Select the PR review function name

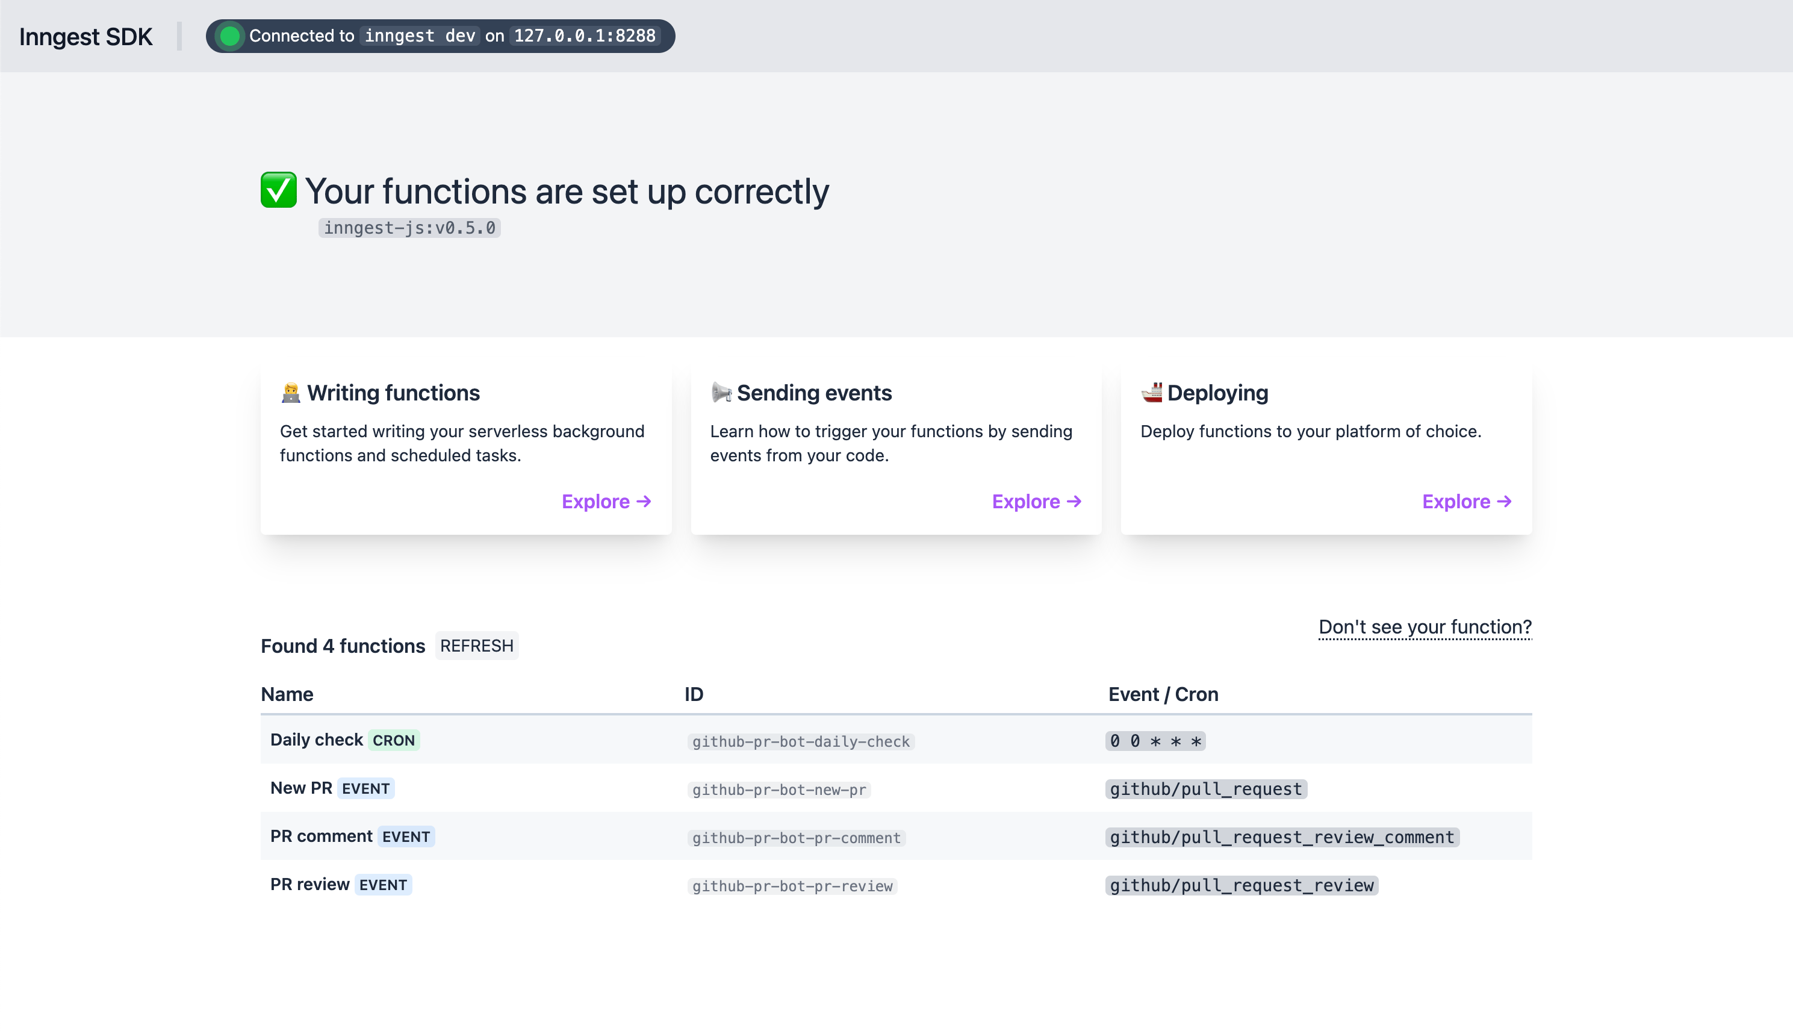tap(309, 885)
